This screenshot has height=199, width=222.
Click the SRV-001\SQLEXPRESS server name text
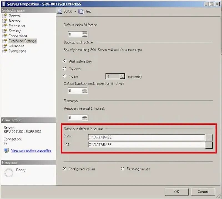coord(22,132)
